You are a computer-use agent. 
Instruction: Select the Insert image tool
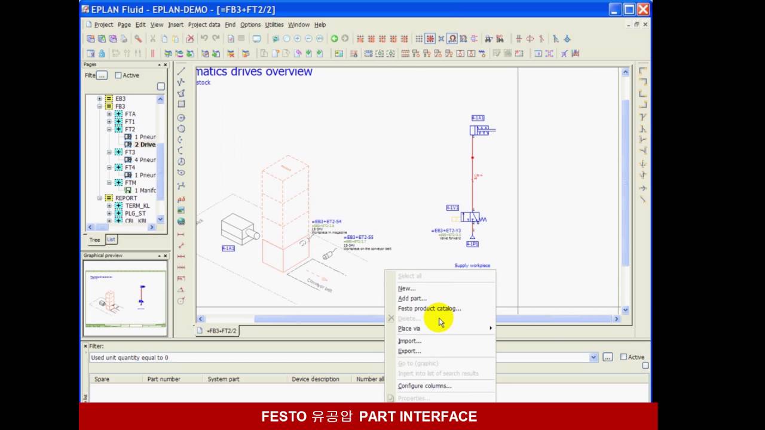click(181, 210)
